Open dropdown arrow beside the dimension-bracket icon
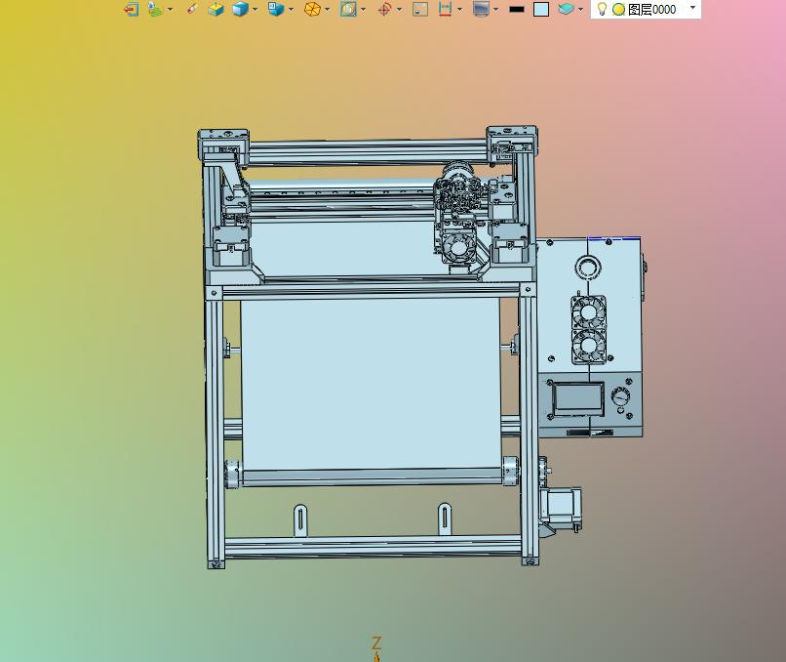This screenshot has height=662, width=786. pos(459,10)
